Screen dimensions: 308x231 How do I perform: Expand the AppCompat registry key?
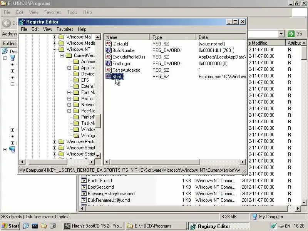[x=69, y=68]
